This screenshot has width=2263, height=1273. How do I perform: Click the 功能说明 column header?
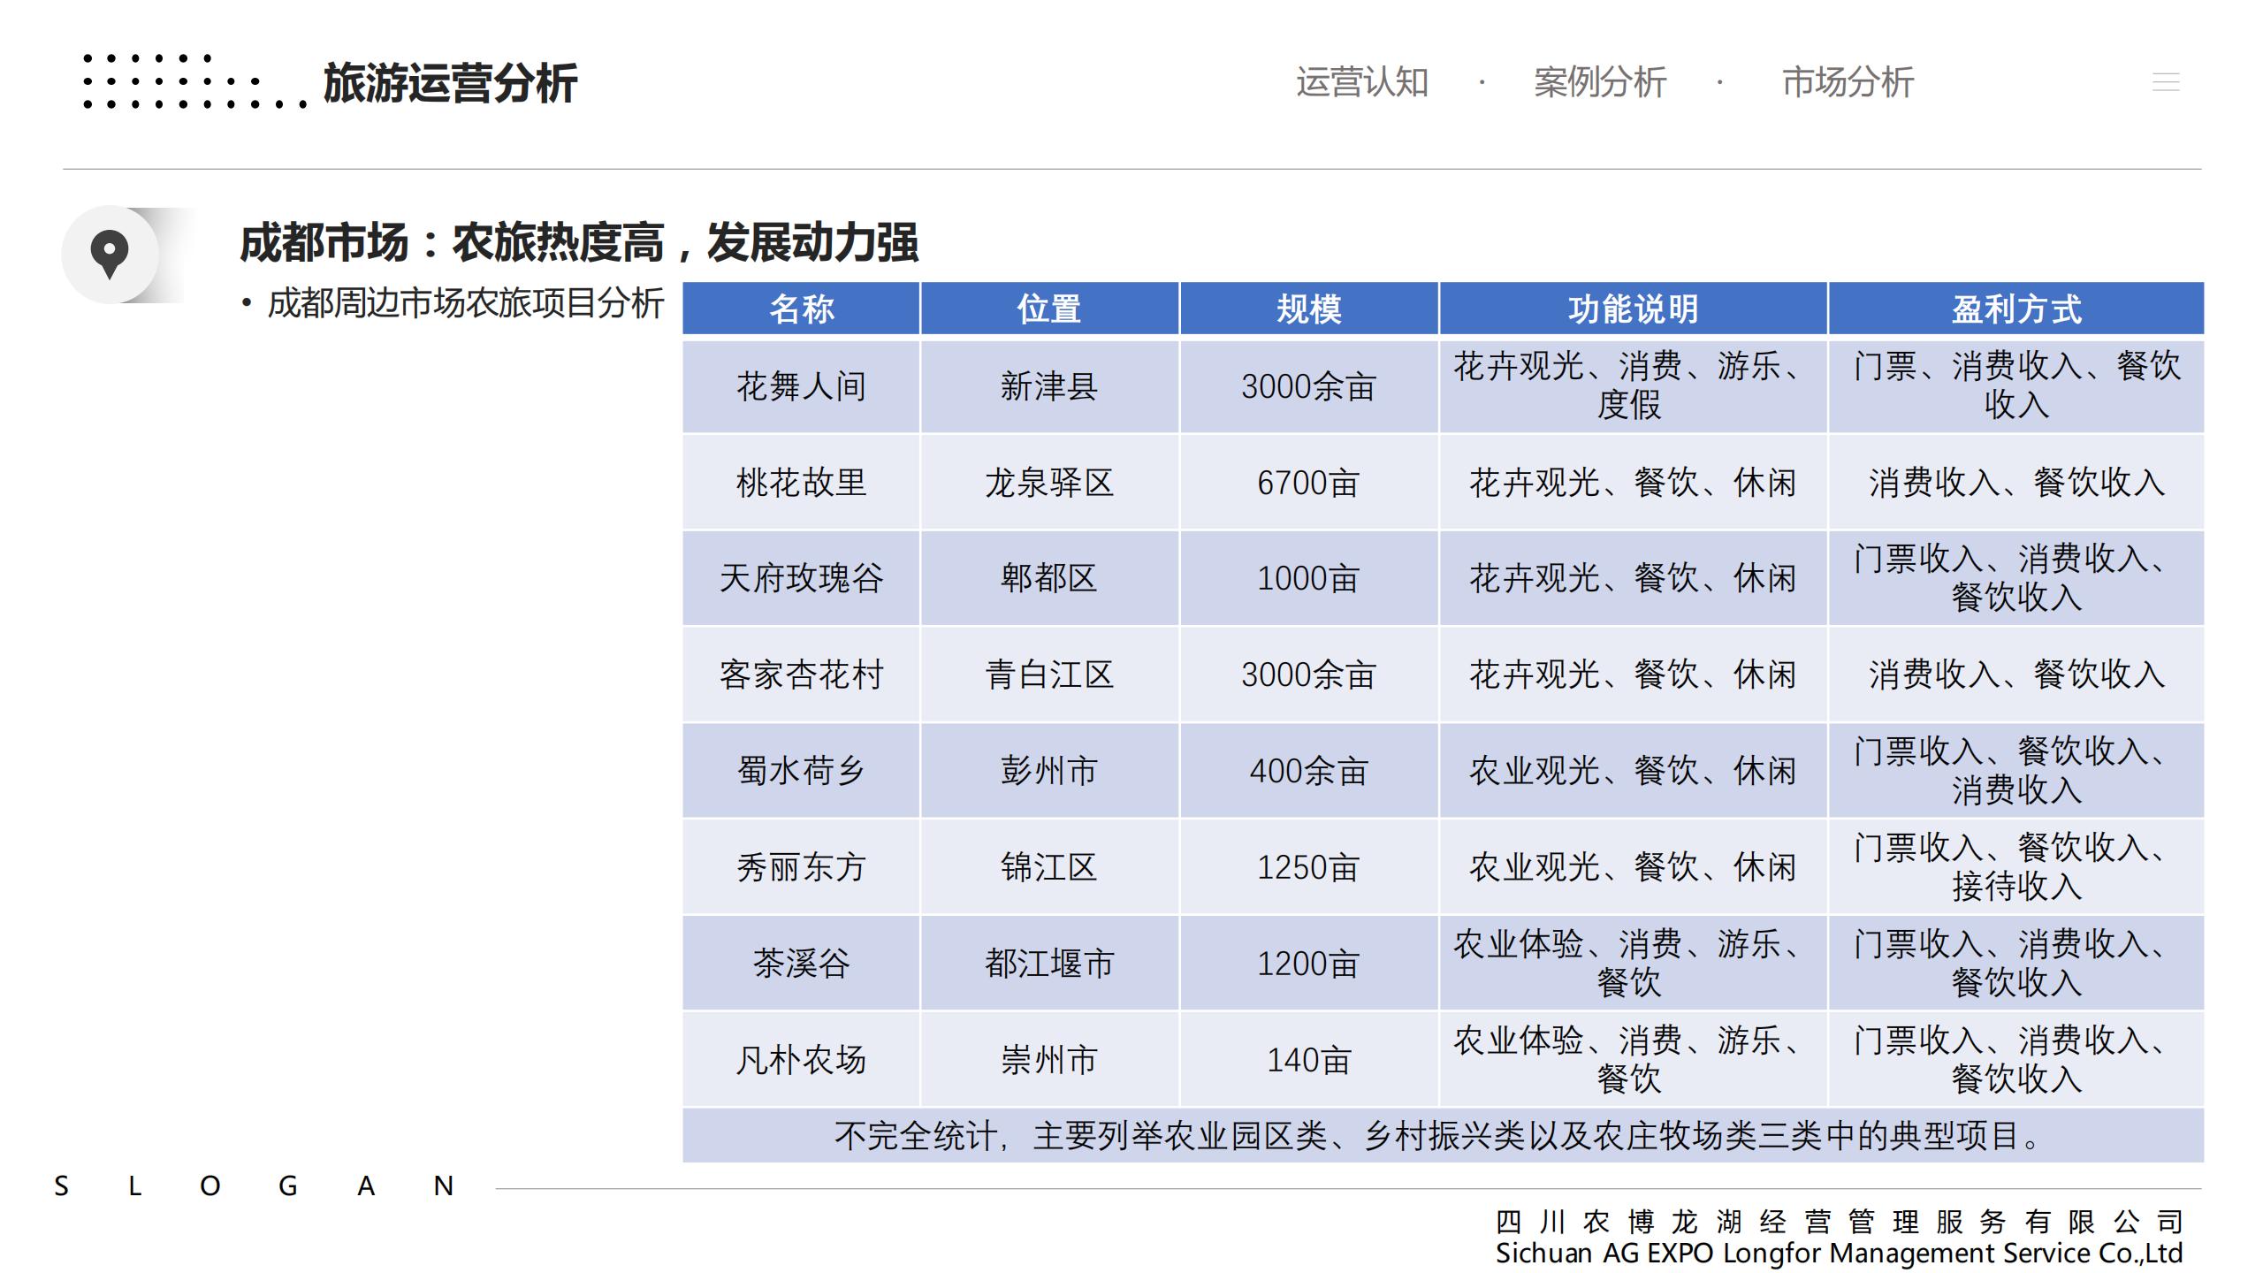[x=1633, y=309]
